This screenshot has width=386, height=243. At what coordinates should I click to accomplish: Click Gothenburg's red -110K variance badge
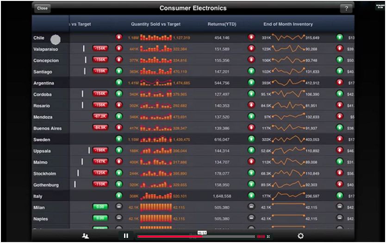pos(100,184)
